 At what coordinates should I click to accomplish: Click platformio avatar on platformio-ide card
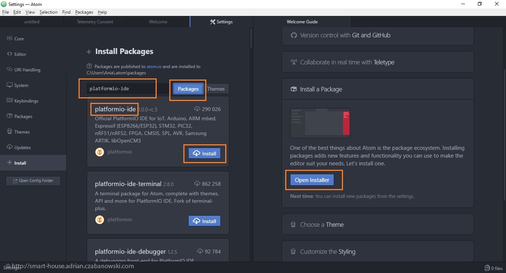100,152
